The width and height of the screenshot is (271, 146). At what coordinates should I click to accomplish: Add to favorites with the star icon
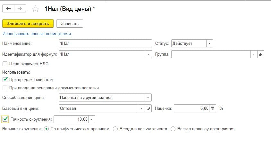pyautogui.click(x=35, y=9)
